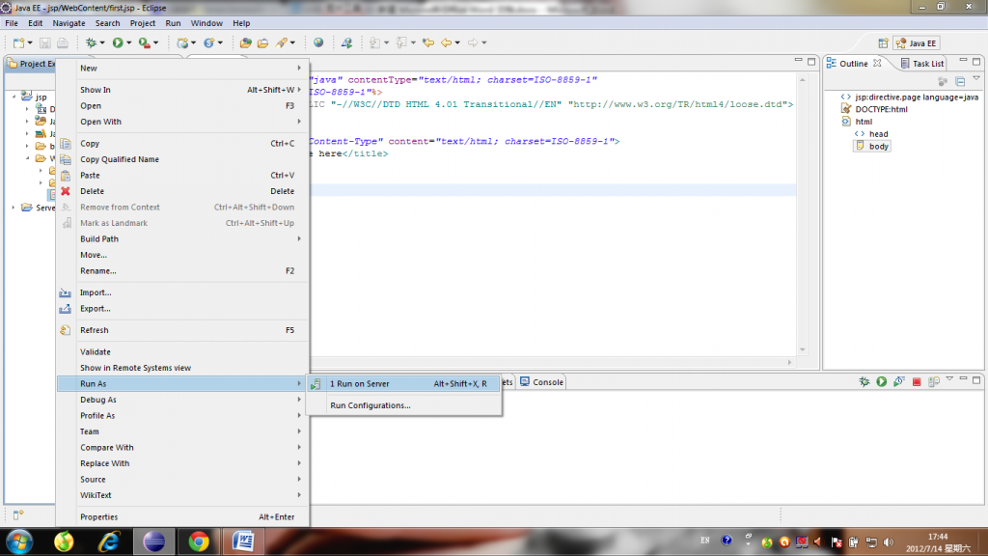The width and height of the screenshot is (988, 556).
Task: Click the Java EE perspective button
Action: tap(917, 42)
